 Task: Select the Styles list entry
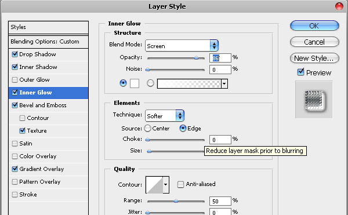point(48,27)
